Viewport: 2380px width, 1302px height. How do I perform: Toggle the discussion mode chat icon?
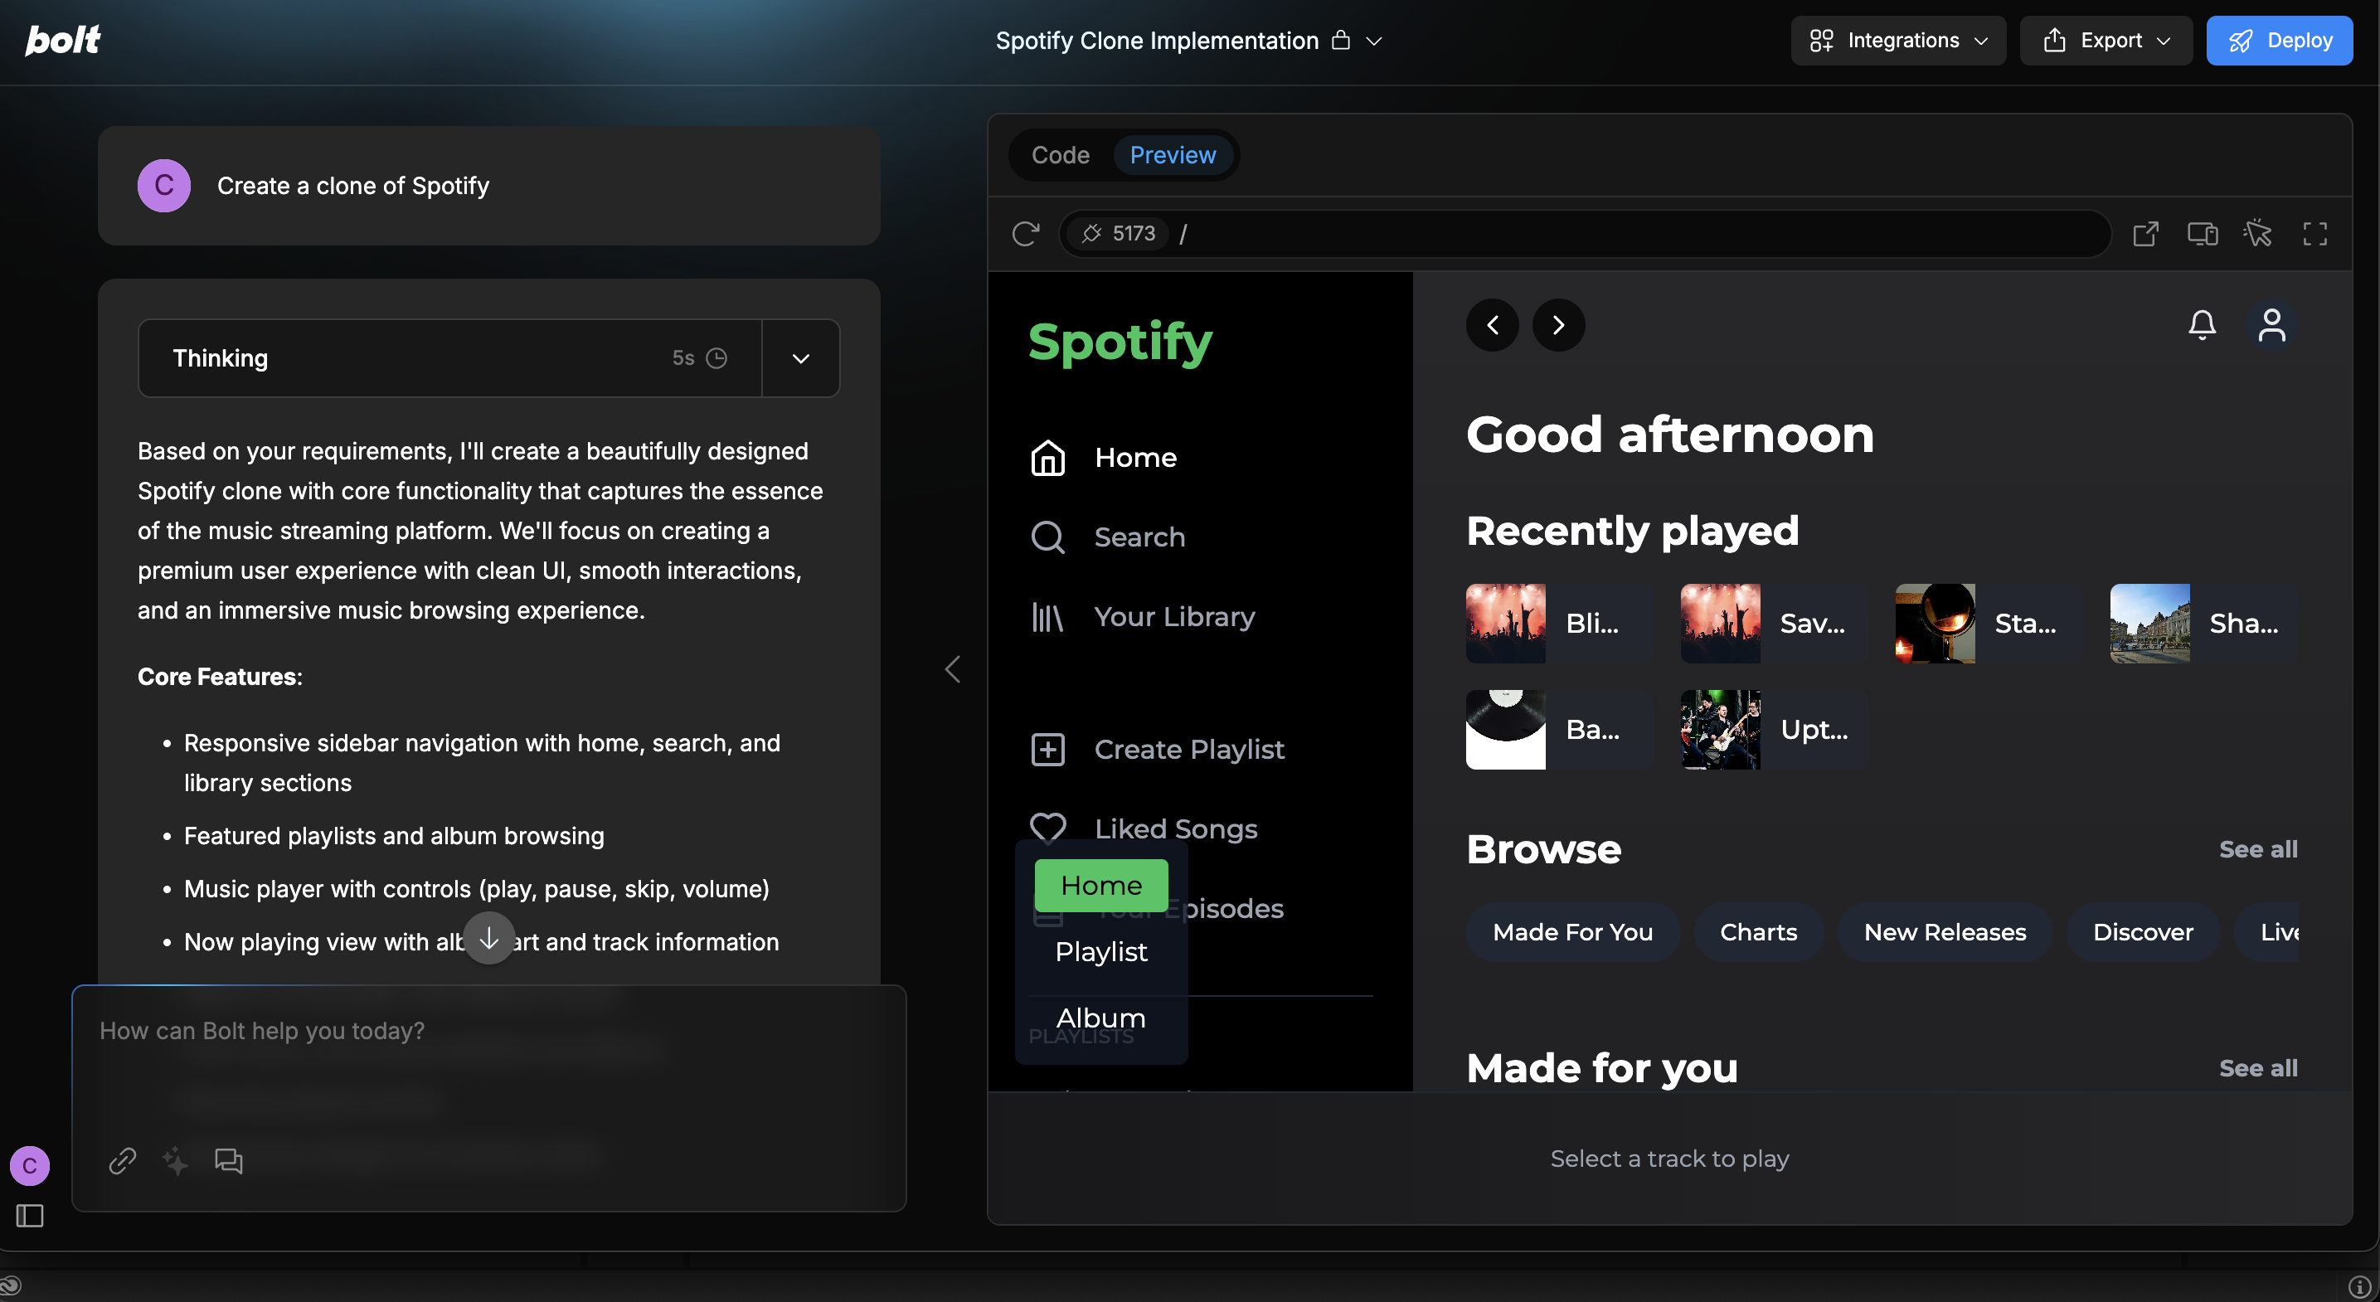click(x=228, y=1161)
